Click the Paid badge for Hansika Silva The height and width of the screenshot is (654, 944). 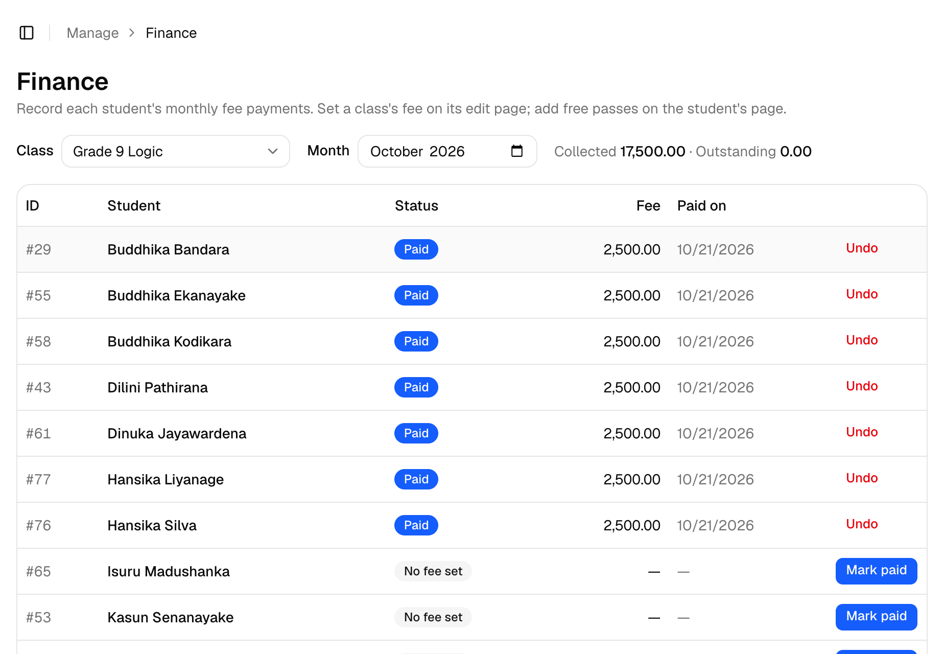point(416,525)
